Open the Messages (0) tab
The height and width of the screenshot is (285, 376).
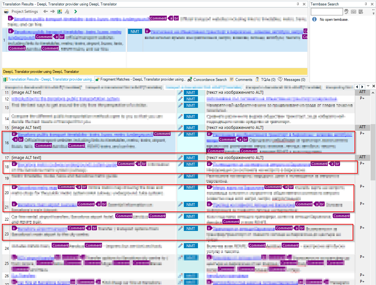pyautogui.click(x=292, y=79)
